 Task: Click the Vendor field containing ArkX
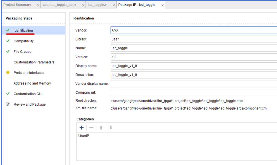[194, 30]
